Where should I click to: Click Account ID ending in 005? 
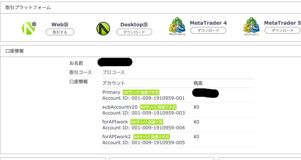pyautogui.click(x=143, y=143)
